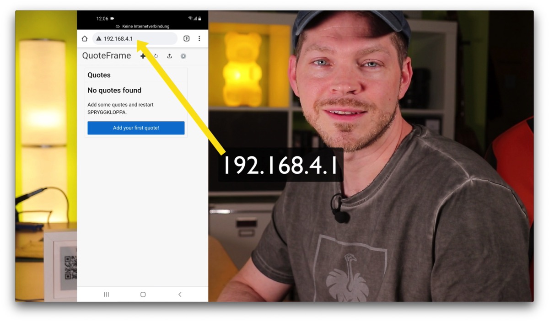Tap the Android back navigation button

click(x=180, y=295)
